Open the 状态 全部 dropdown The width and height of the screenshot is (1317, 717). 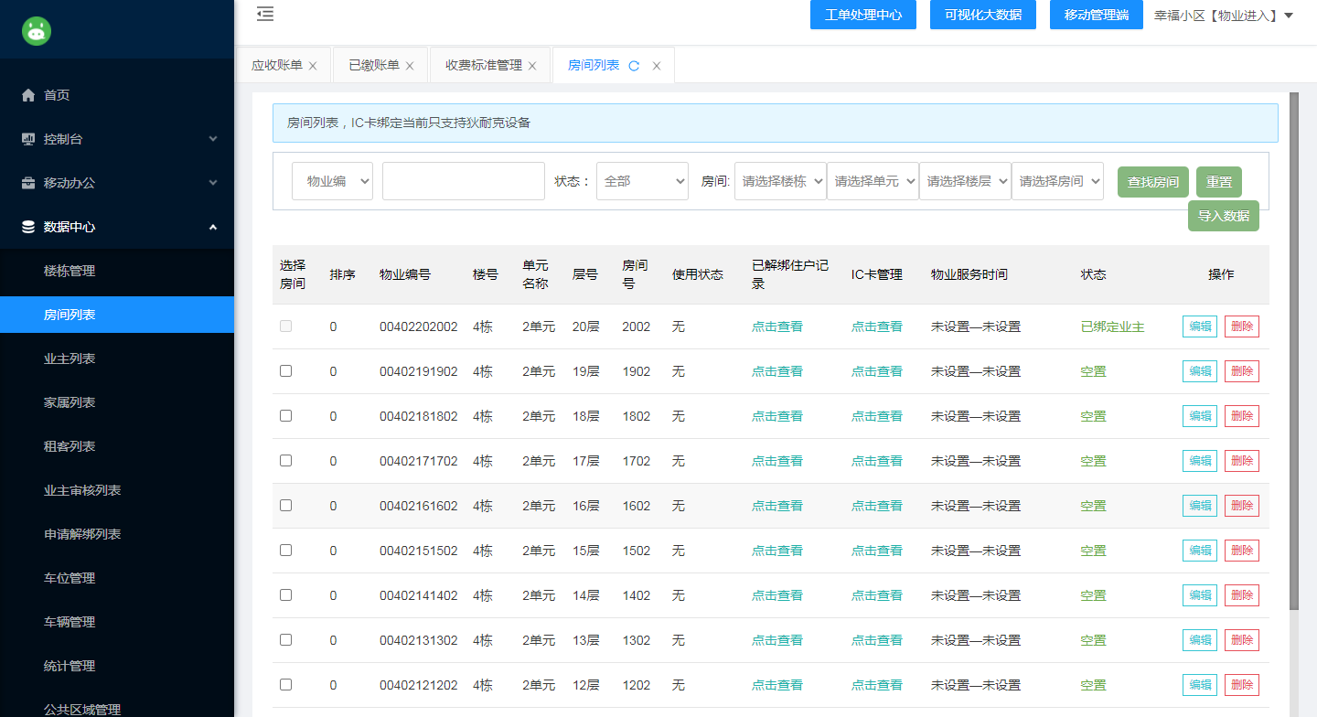pyautogui.click(x=642, y=181)
